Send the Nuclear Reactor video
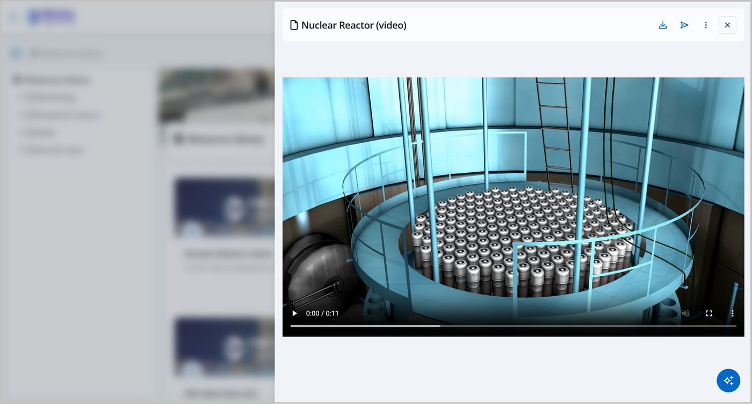752x404 pixels. pyautogui.click(x=684, y=25)
